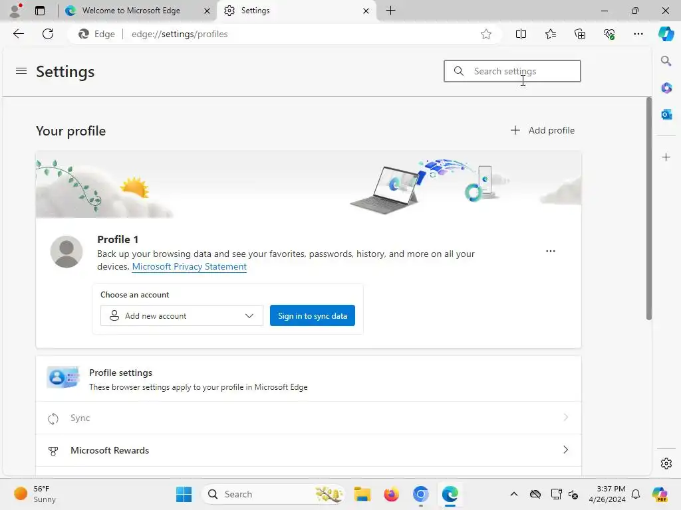Open more options for Profile 1
This screenshot has width=681, height=510.
(x=550, y=251)
